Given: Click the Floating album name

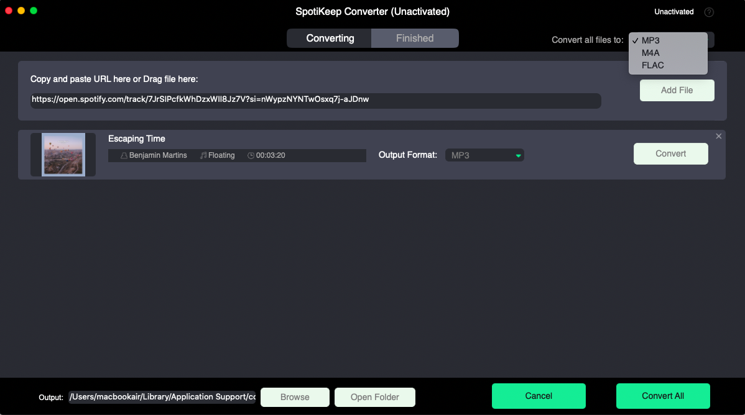Looking at the screenshot, I should (221, 155).
